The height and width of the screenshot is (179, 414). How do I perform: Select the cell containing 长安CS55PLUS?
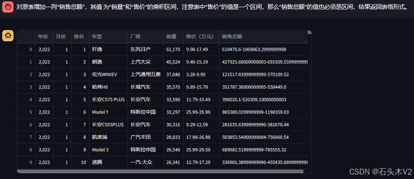click(x=108, y=125)
